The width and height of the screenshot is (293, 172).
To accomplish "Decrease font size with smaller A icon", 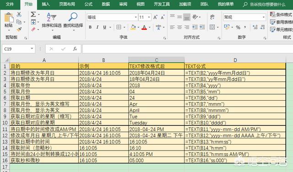I will (x=163, y=17).
